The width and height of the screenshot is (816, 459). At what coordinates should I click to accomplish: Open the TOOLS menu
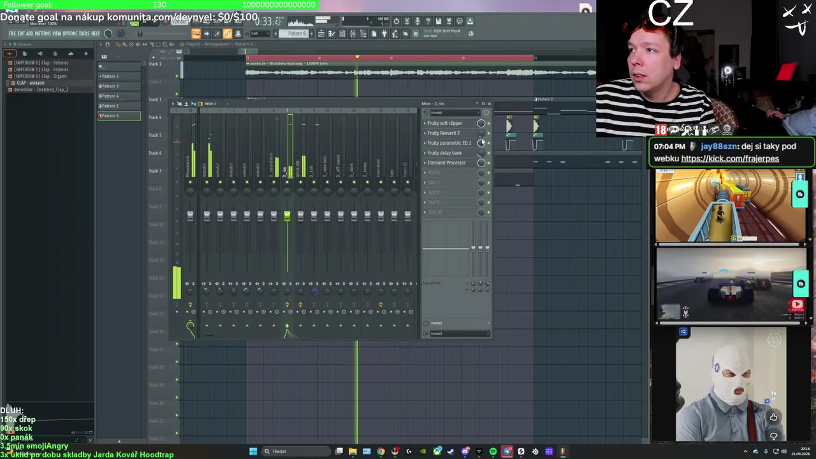pyautogui.click(x=84, y=33)
